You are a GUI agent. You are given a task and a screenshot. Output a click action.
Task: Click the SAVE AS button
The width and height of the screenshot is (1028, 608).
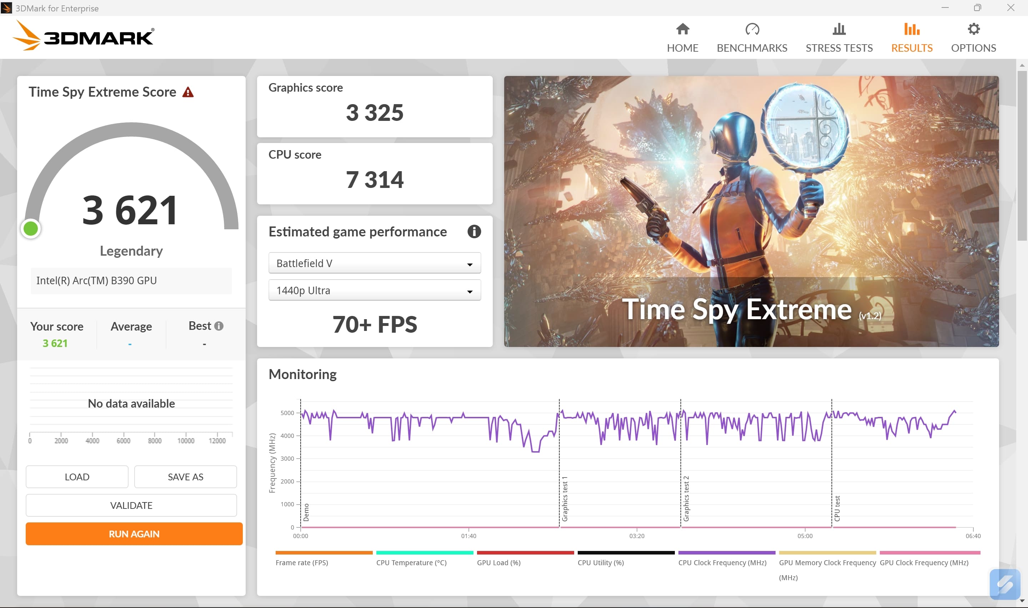pos(185,476)
